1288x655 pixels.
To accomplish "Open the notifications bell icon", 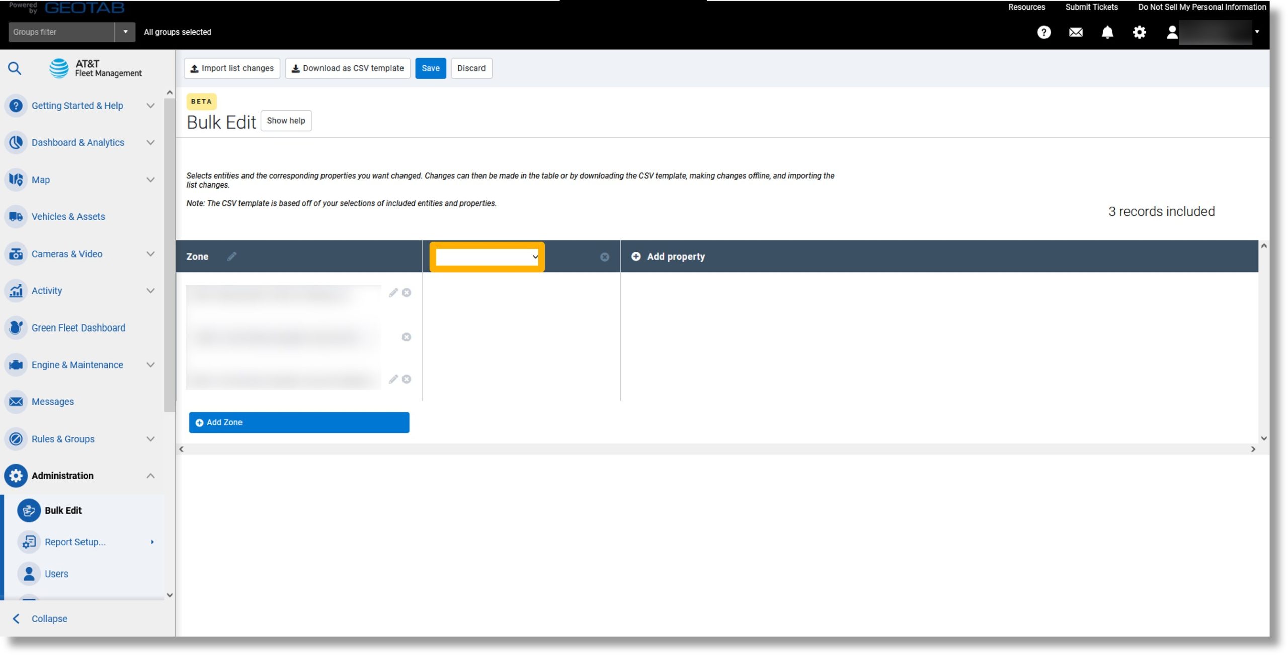I will pos(1107,32).
